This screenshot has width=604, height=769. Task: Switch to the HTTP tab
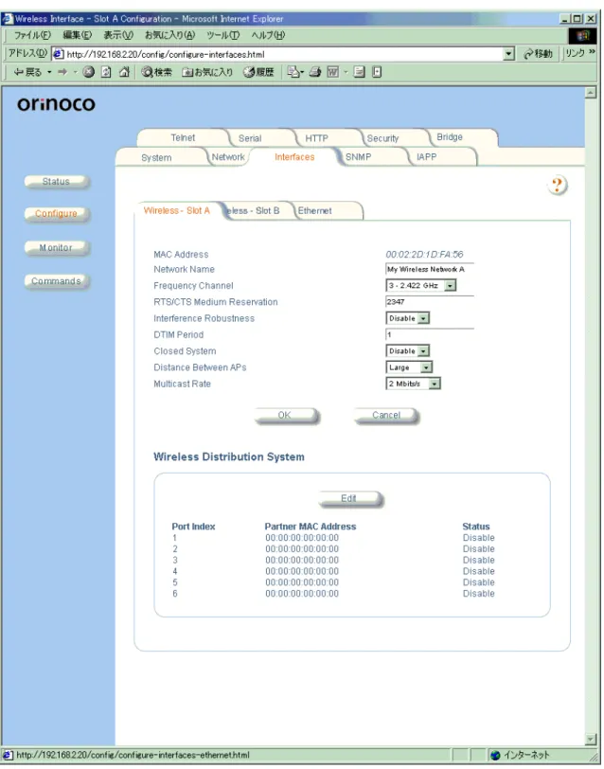click(317, 138)
